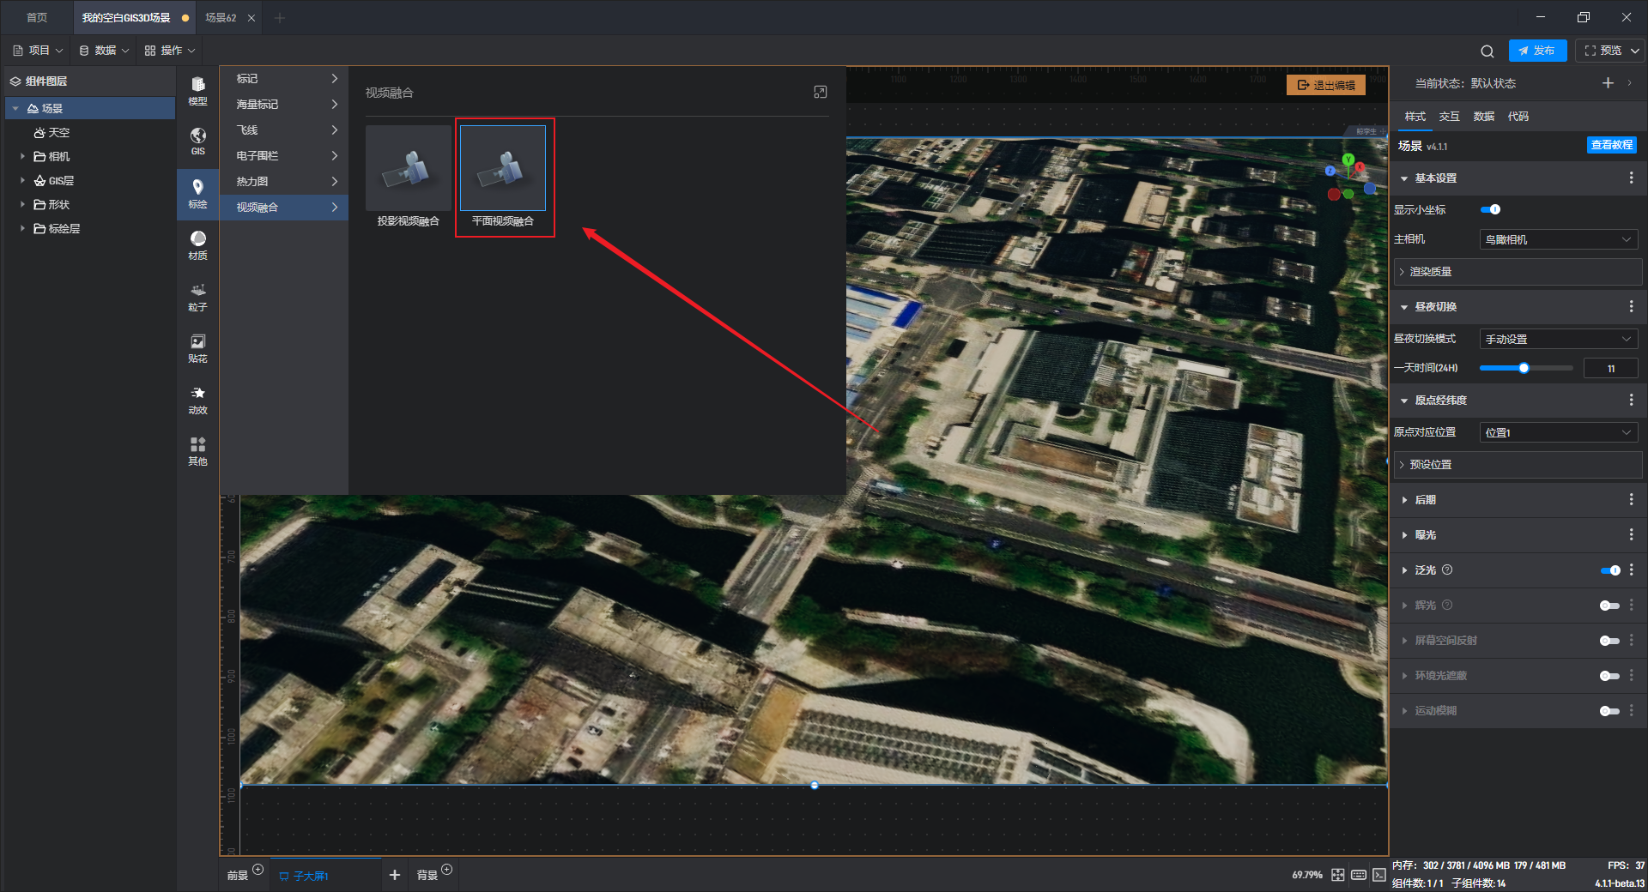Expand the 相机 folder in layer tree
The width and height of the screenshot is (1648, 892).
click(x=22, y=156)
